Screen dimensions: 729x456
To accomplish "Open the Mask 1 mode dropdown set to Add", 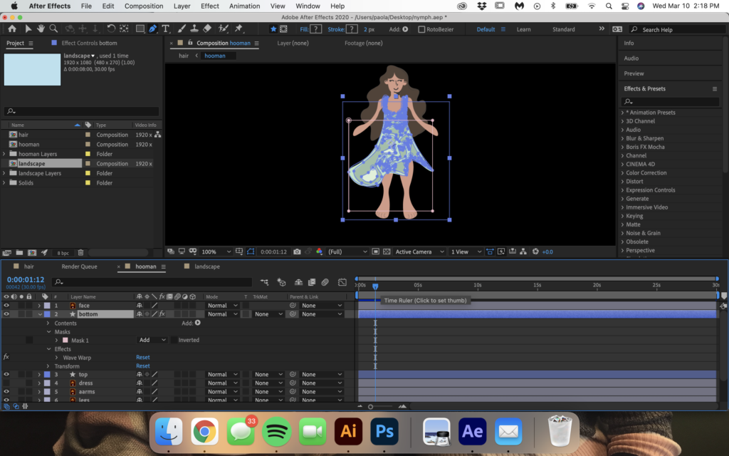I will pyautogui.click(x=152, y=341).
